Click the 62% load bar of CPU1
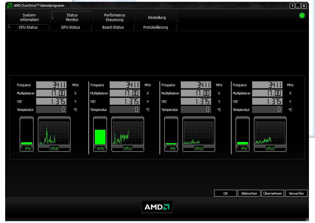 (x=100, y=134)
